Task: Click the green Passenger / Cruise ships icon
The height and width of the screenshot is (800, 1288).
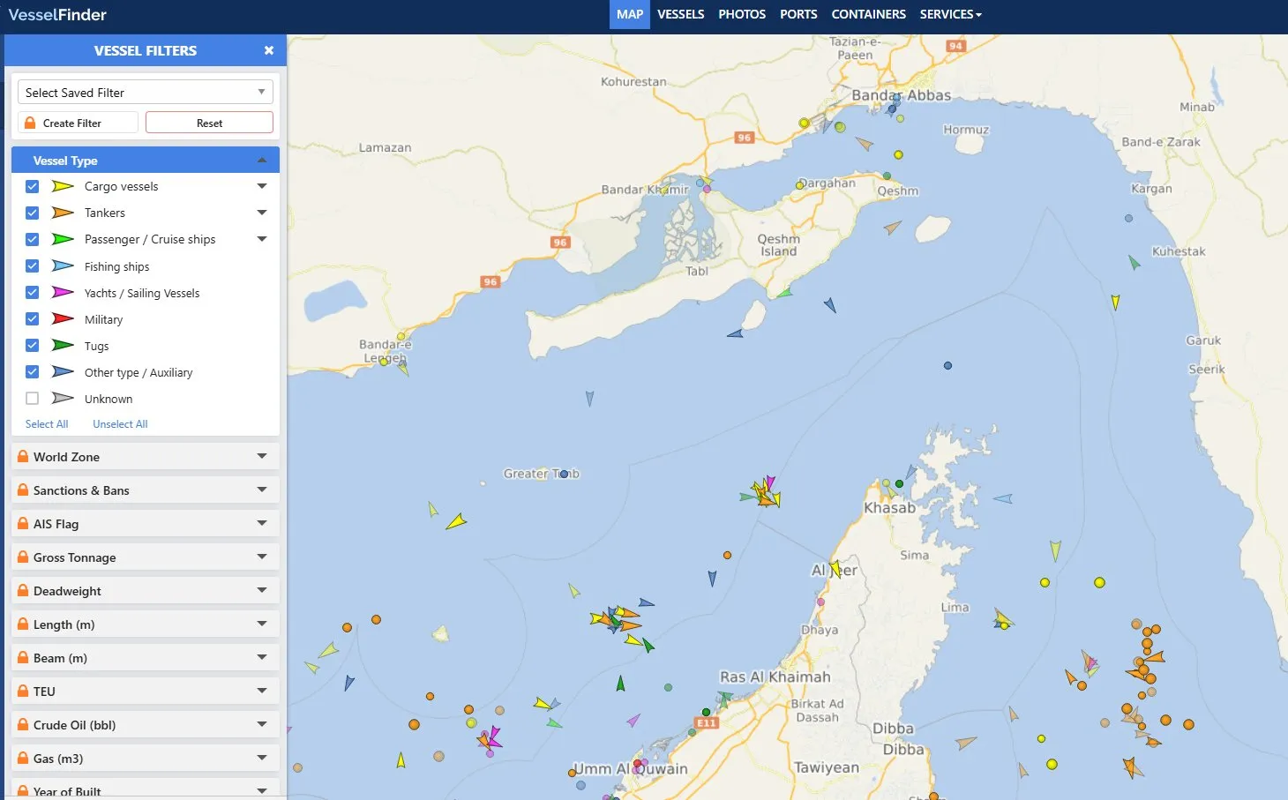Action: tap(61, 239)
